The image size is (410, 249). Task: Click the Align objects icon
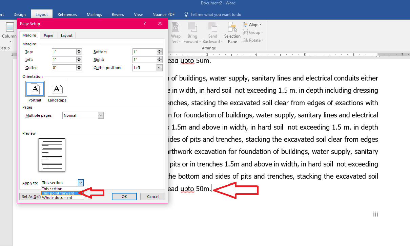click(245, 24)
